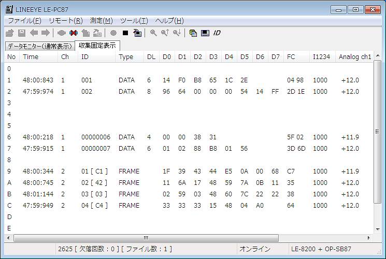Click the ID filter toolbar icon

click(217, 33)
